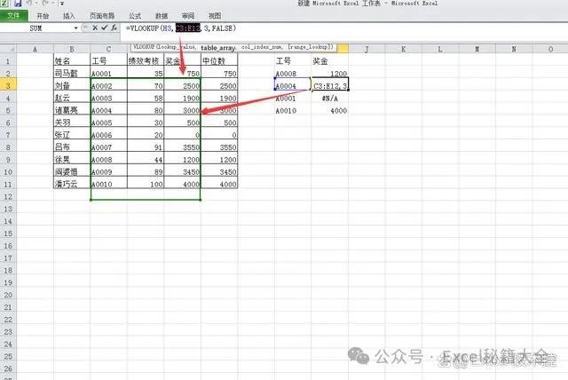Click the score cell showing 100
This screenshot has width=568, height=380.
tap(146, 184)
